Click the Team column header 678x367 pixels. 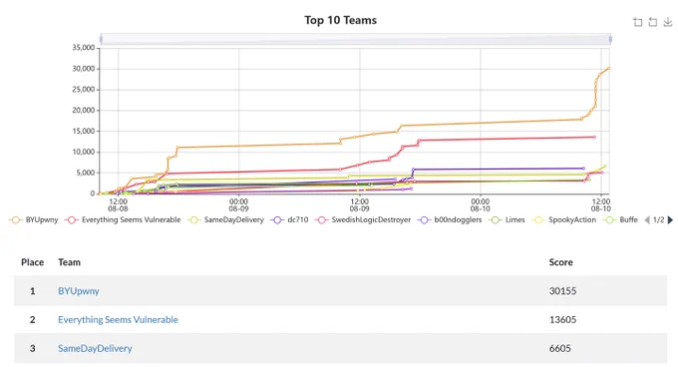click(69, 262)
